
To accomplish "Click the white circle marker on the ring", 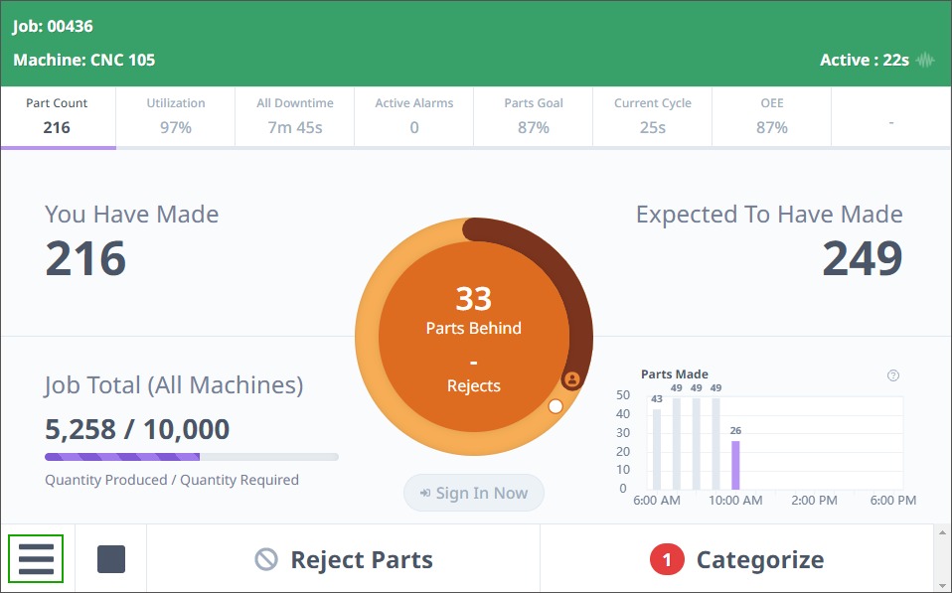I will click(x=555, y=406).
